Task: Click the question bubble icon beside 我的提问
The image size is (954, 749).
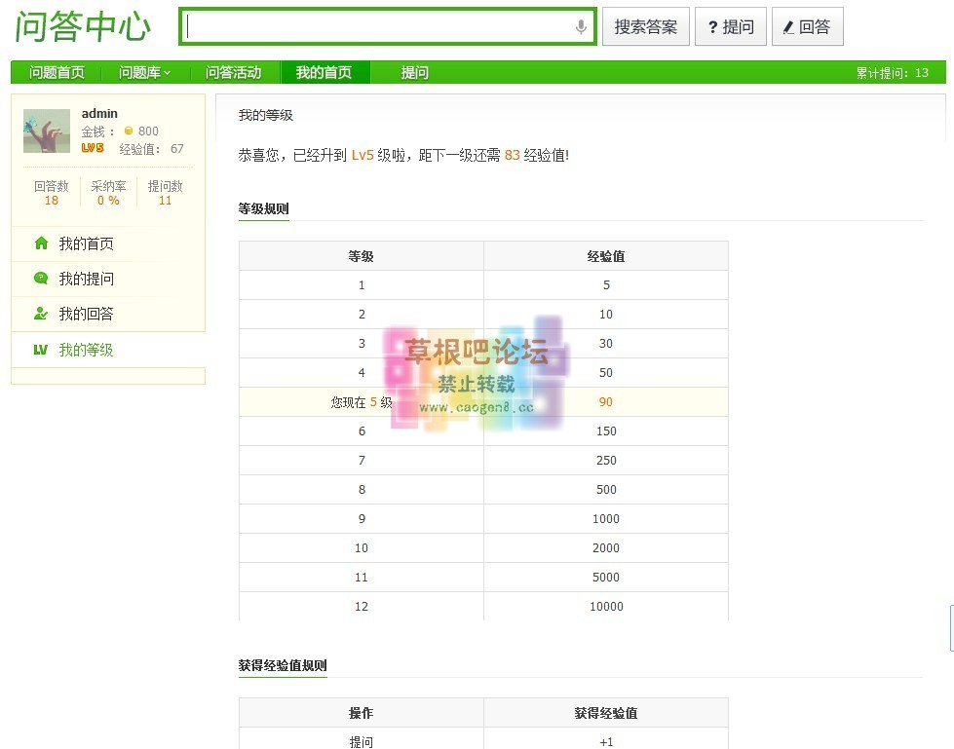Action: tap(41, 279)
